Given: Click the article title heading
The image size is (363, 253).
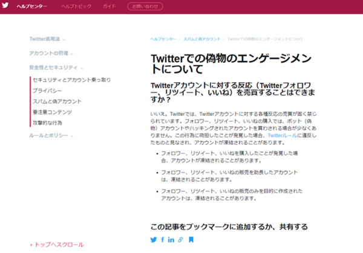Looking at the screenshot, I should 231,64.
